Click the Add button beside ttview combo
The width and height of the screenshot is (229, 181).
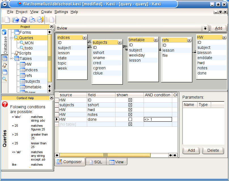tap(218, 28)
